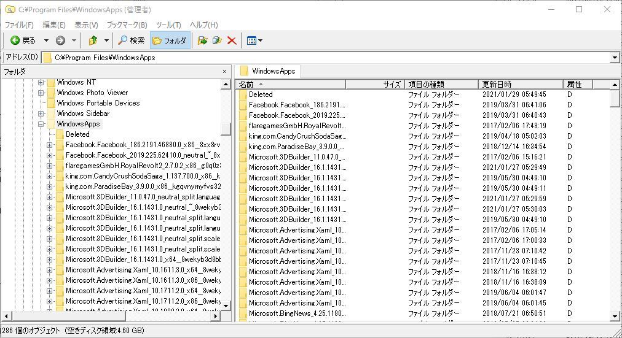
Task: Open the 表示(V) menu
Action: pyautogui.click(x=86, y=25)
